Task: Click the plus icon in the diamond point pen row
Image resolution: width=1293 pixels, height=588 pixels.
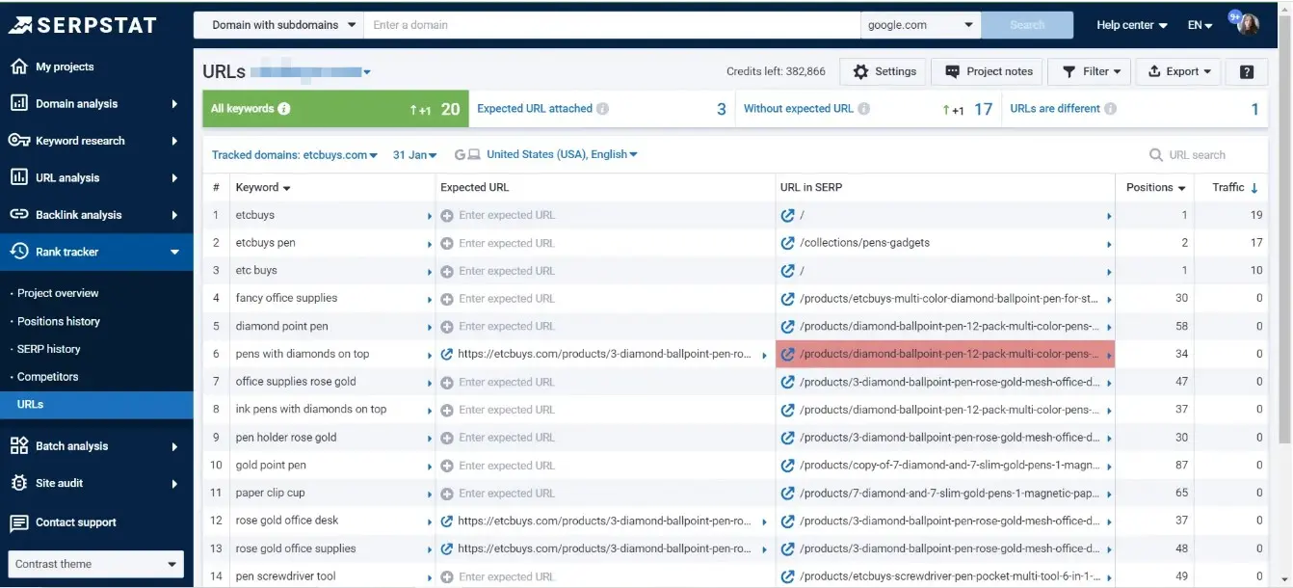Action: [x=447, y=327]
